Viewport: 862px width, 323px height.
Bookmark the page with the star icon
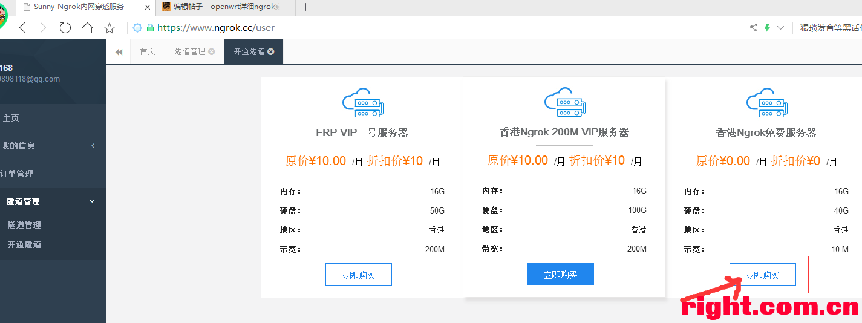point(109,28)
